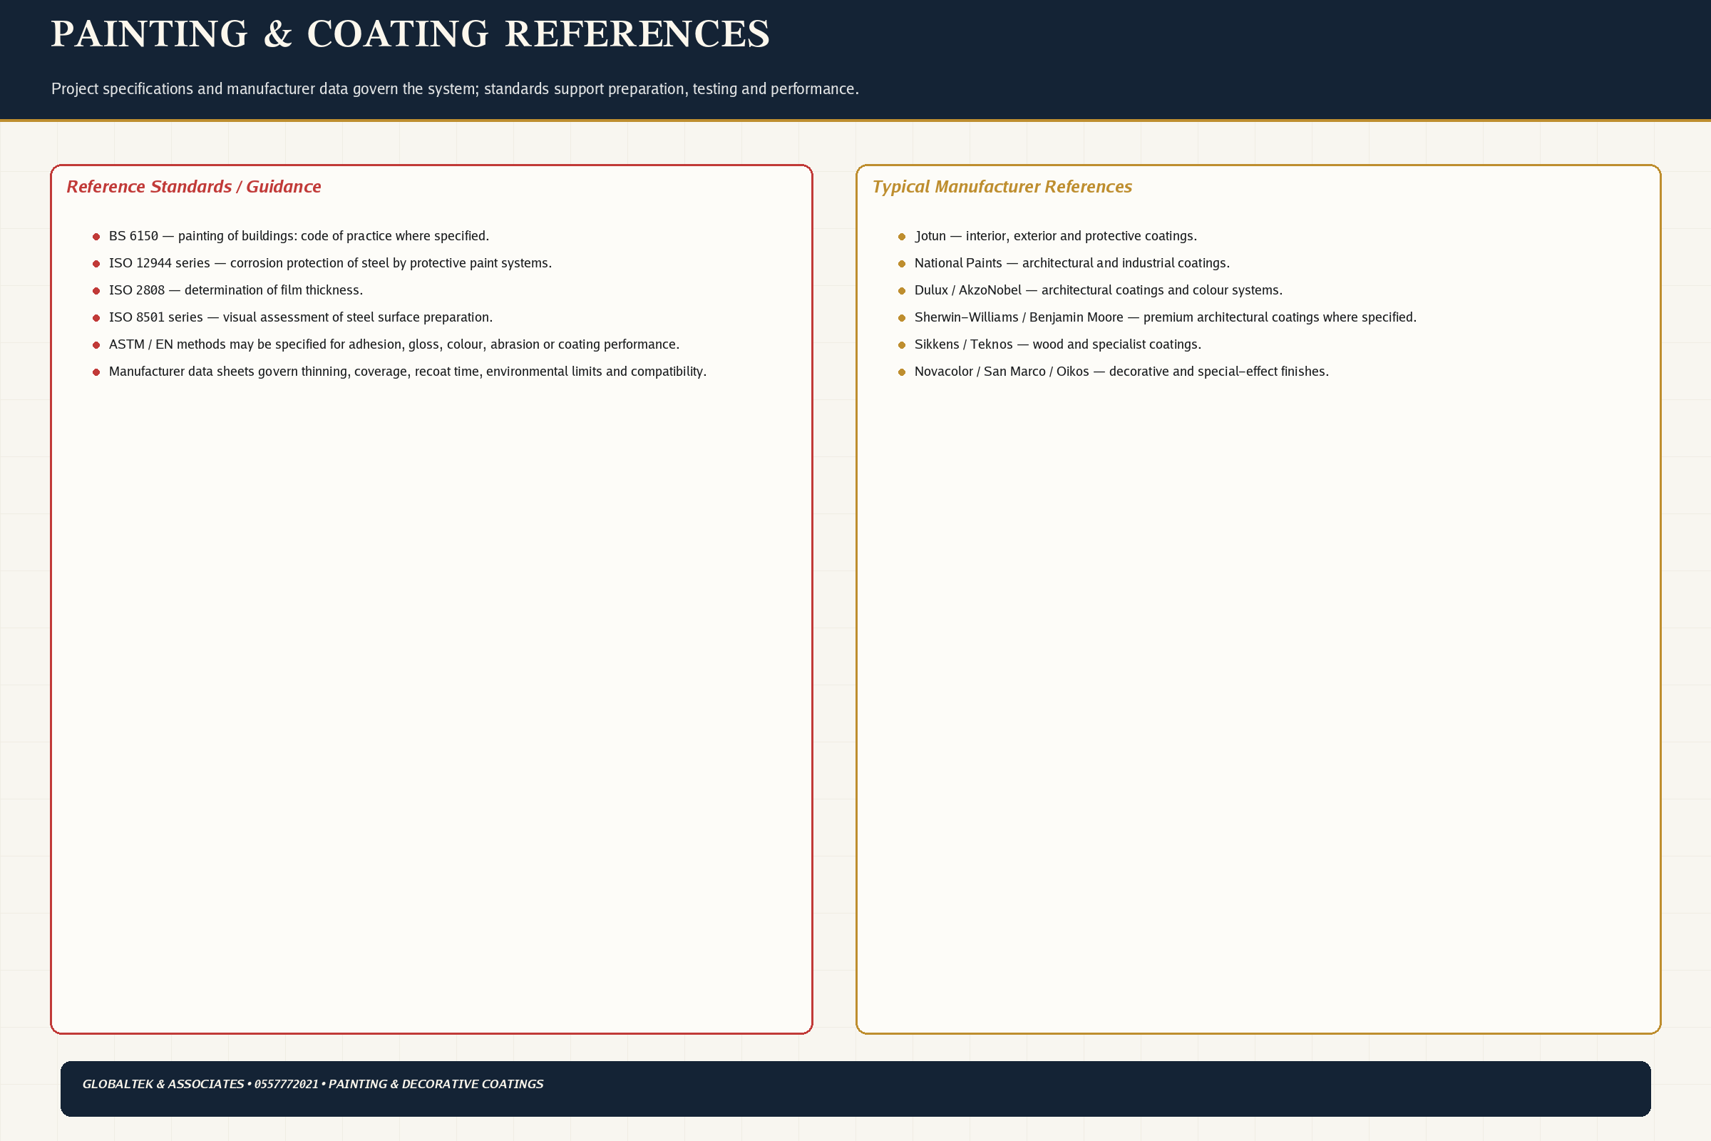Screen dimensions: 1711x1141
Task: Click the Manufacturer data sheets govern thinning line
Action: (407, 371)
